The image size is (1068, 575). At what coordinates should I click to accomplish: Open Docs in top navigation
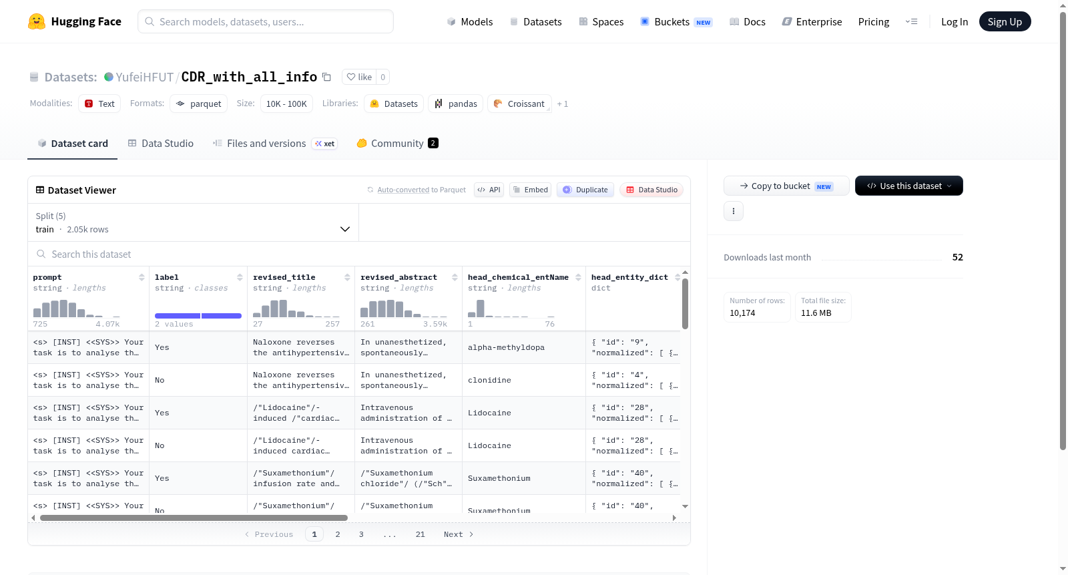(x=747, y=21)
